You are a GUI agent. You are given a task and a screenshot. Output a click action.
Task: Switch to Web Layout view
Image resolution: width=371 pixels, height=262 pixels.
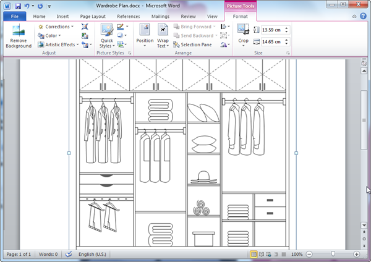[x=269, y=254]
